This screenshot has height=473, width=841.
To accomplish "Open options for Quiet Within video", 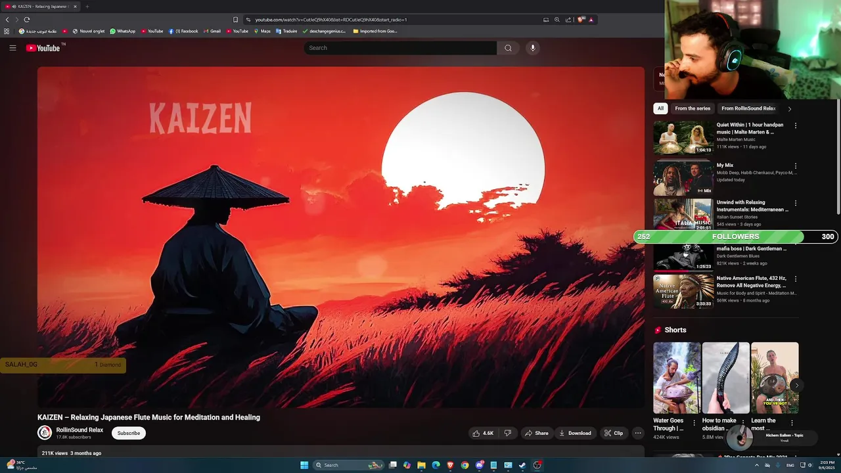I will (x=796, y=125).
